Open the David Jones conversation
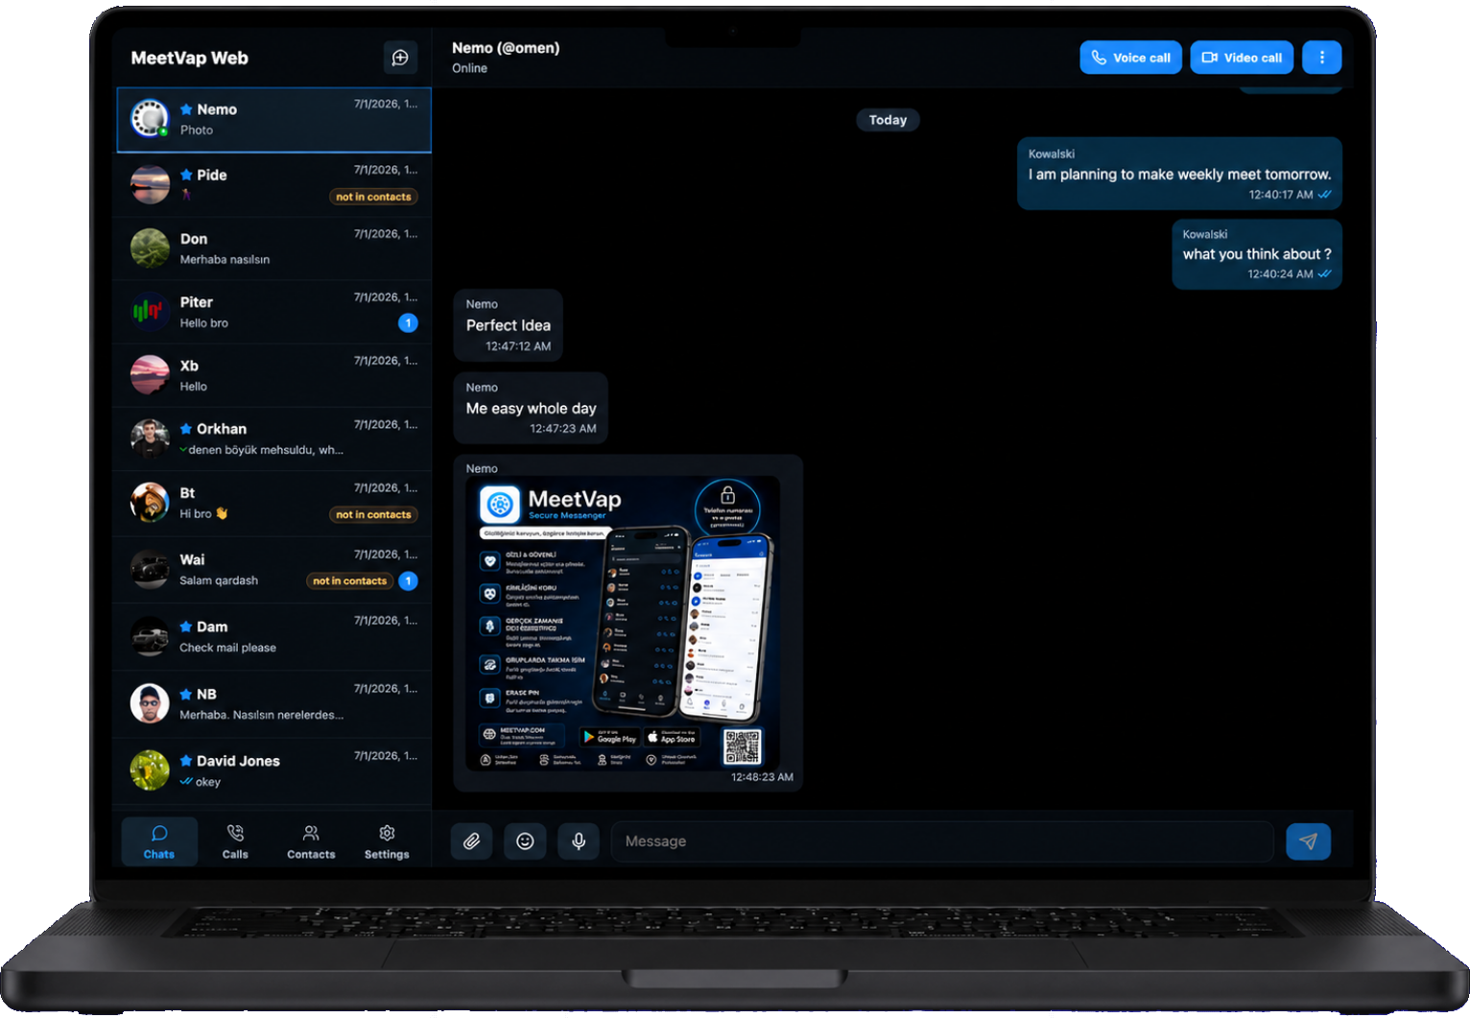 coord(273,770)
